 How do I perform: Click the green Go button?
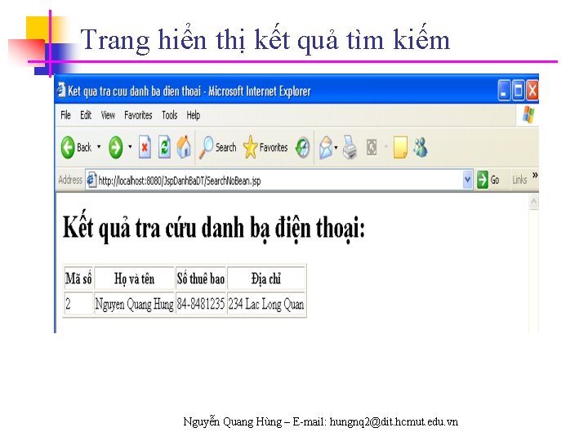(x=488, y=180)
